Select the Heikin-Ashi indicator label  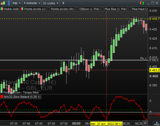[x=12, y=9]
